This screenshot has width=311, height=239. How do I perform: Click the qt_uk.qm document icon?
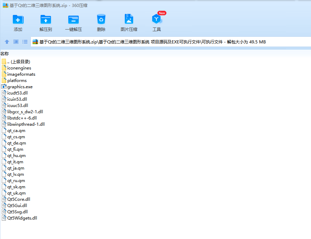pyautogui.click(x=4, y=193)
